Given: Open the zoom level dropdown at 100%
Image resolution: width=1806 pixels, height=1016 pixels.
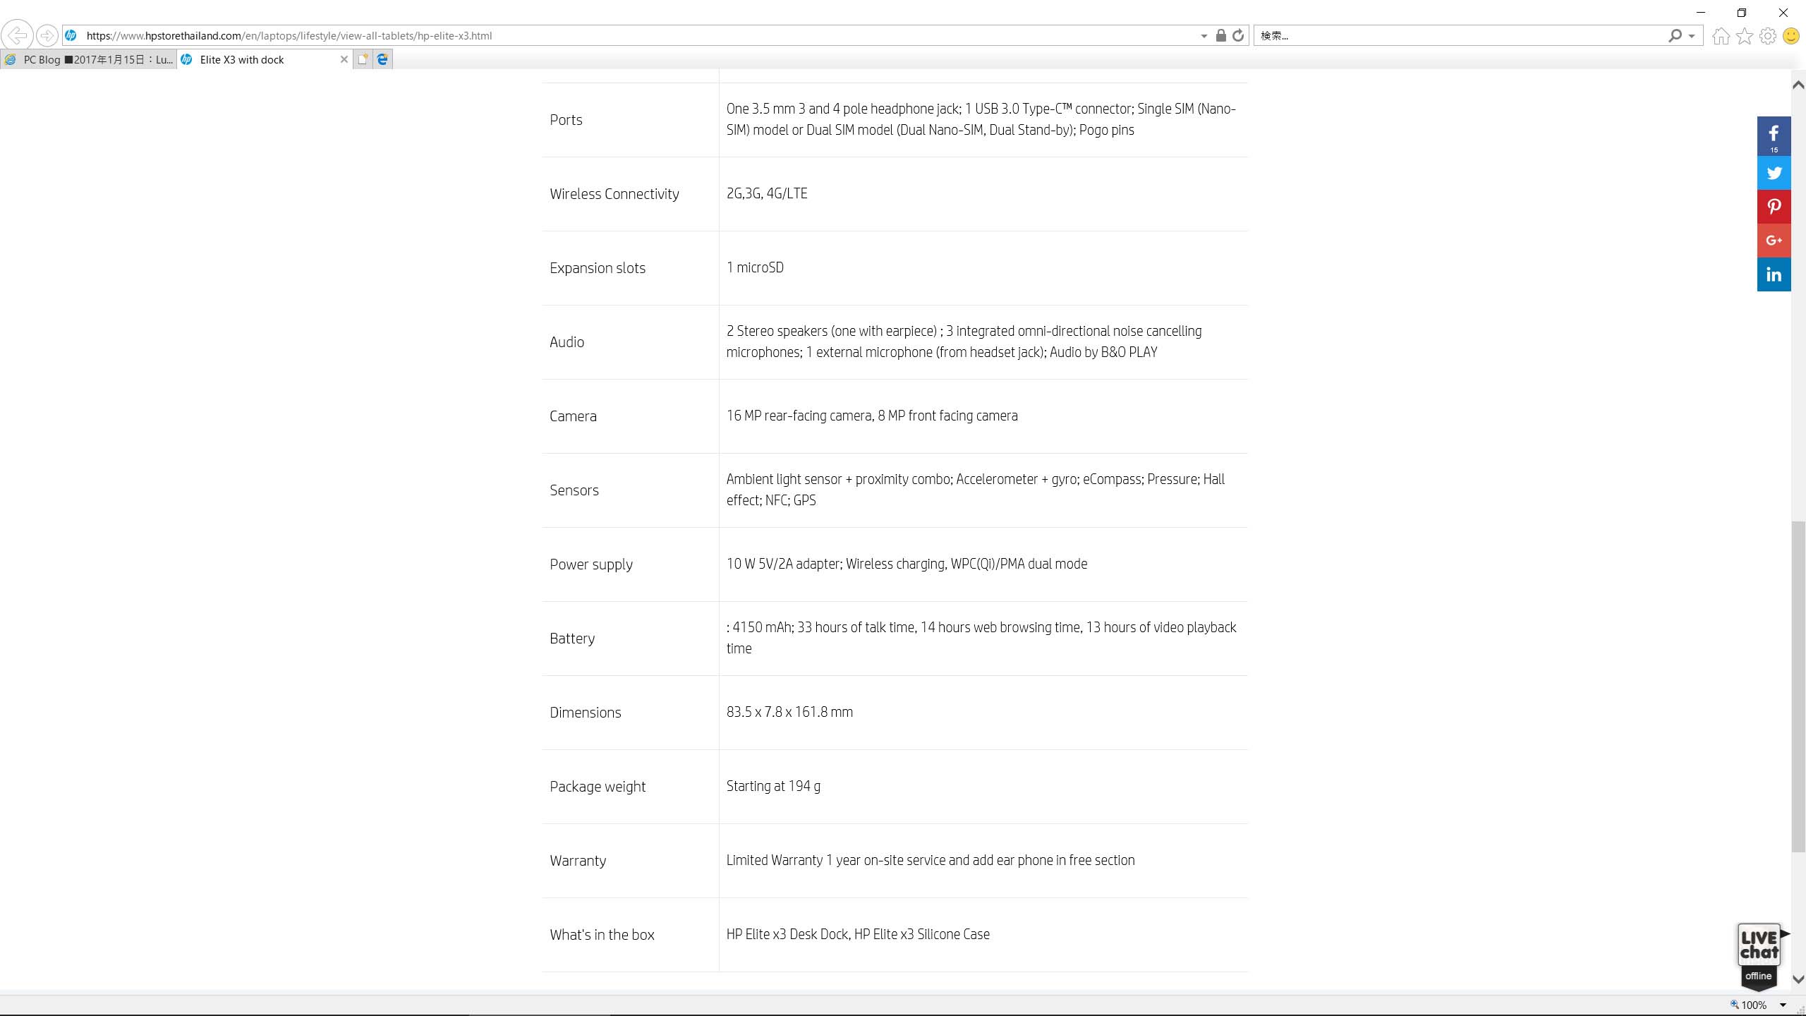Looking at the screenshot, I should (x=1783, y=1005).
